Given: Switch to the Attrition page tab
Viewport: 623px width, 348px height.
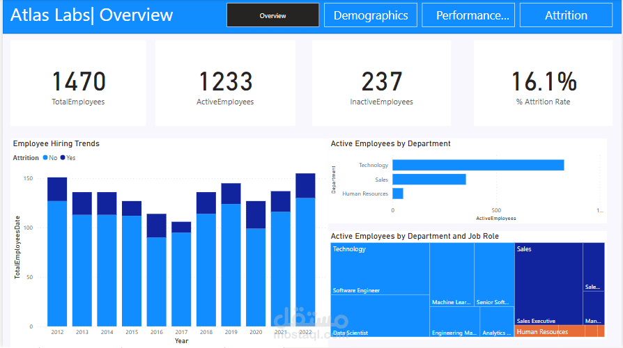Looking at the screenshot, I should point(565,15).
